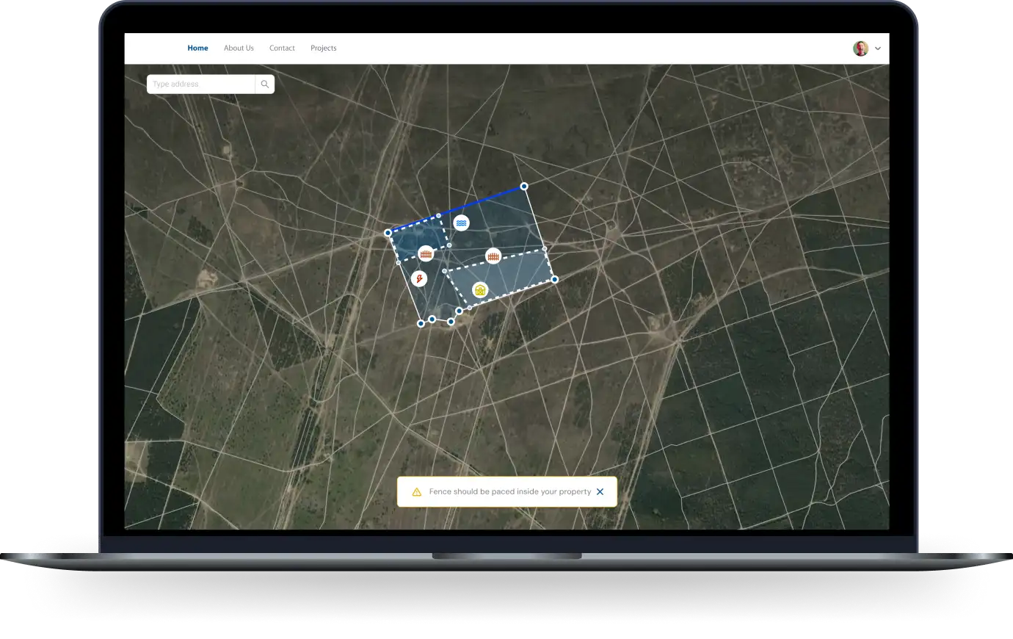Click the bottom-left property corner vertex

(x=421, y=323)
